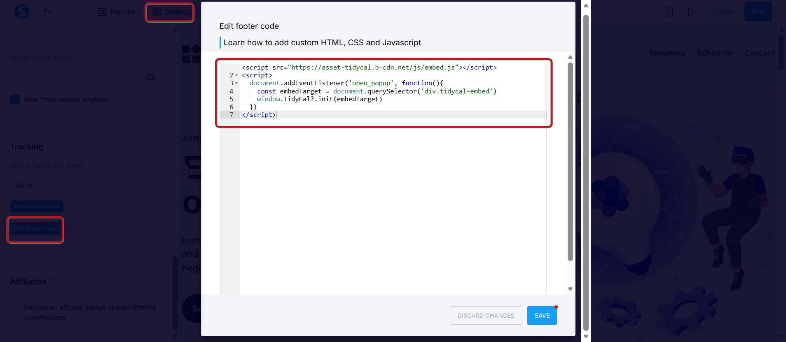The width and height of the screenshot is (786, 342).
Task: Click code editor scrollbar up arrow
Action: (x=570, y=57)
